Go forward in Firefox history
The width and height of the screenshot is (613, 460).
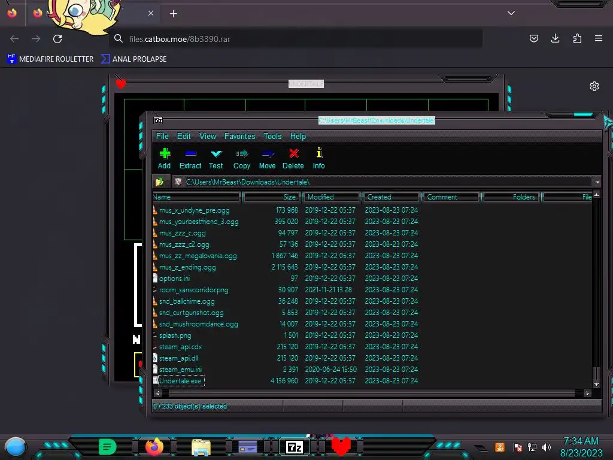36,39
